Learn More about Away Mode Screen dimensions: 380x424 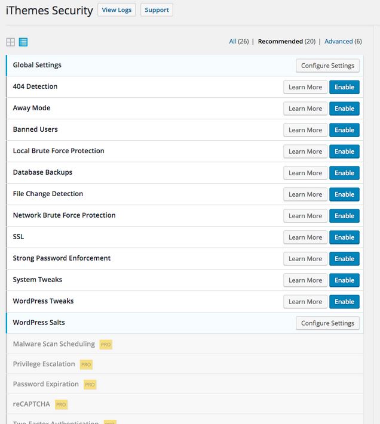point(305,109)
